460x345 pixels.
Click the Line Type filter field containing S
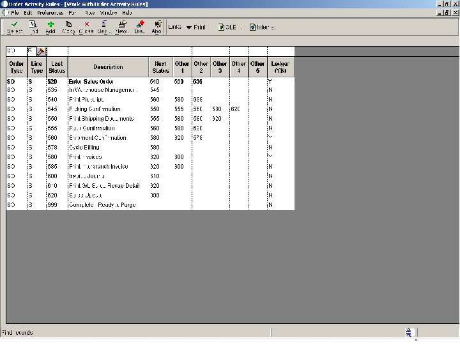32,51
